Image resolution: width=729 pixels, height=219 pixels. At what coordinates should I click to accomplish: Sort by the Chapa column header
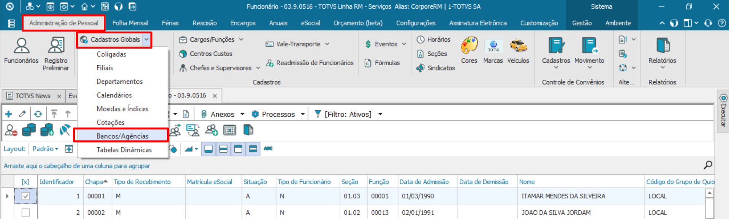coord(97,182)
